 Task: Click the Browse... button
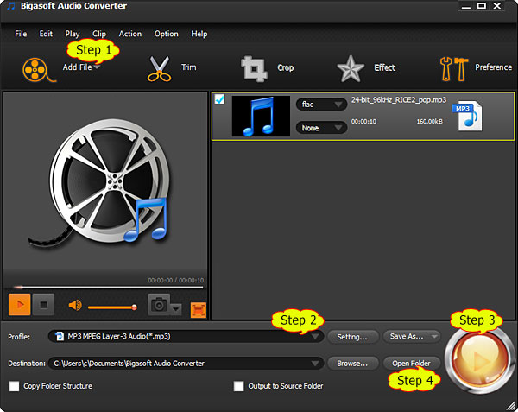coord(352,364)
